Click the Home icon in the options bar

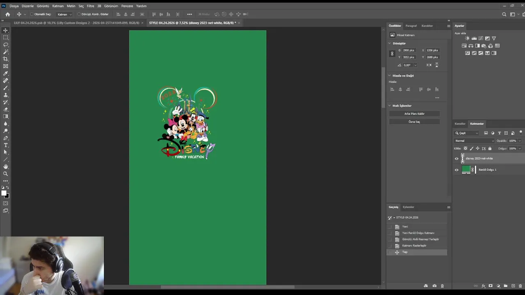(x=7, y=14)
